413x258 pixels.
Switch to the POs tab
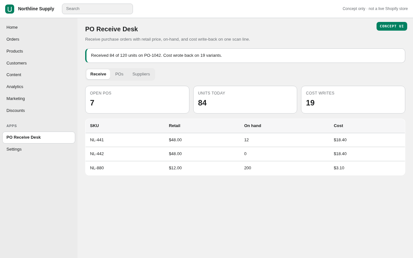(119, 74)
